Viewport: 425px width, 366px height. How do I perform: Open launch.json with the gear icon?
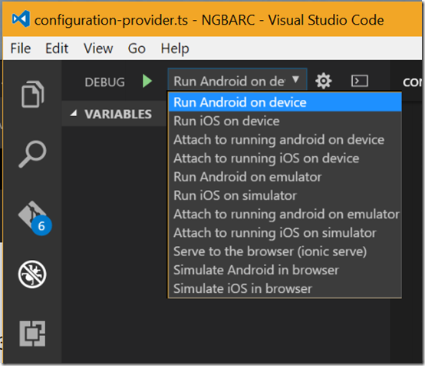click(x=324, y=81)
